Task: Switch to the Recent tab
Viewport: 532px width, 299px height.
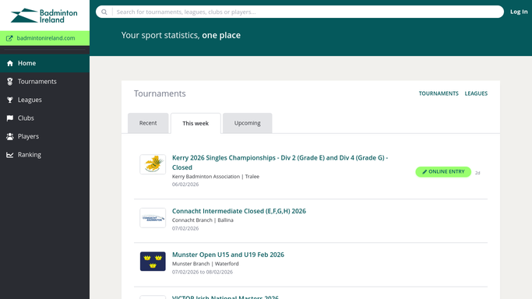Action: tap(148, 123)
